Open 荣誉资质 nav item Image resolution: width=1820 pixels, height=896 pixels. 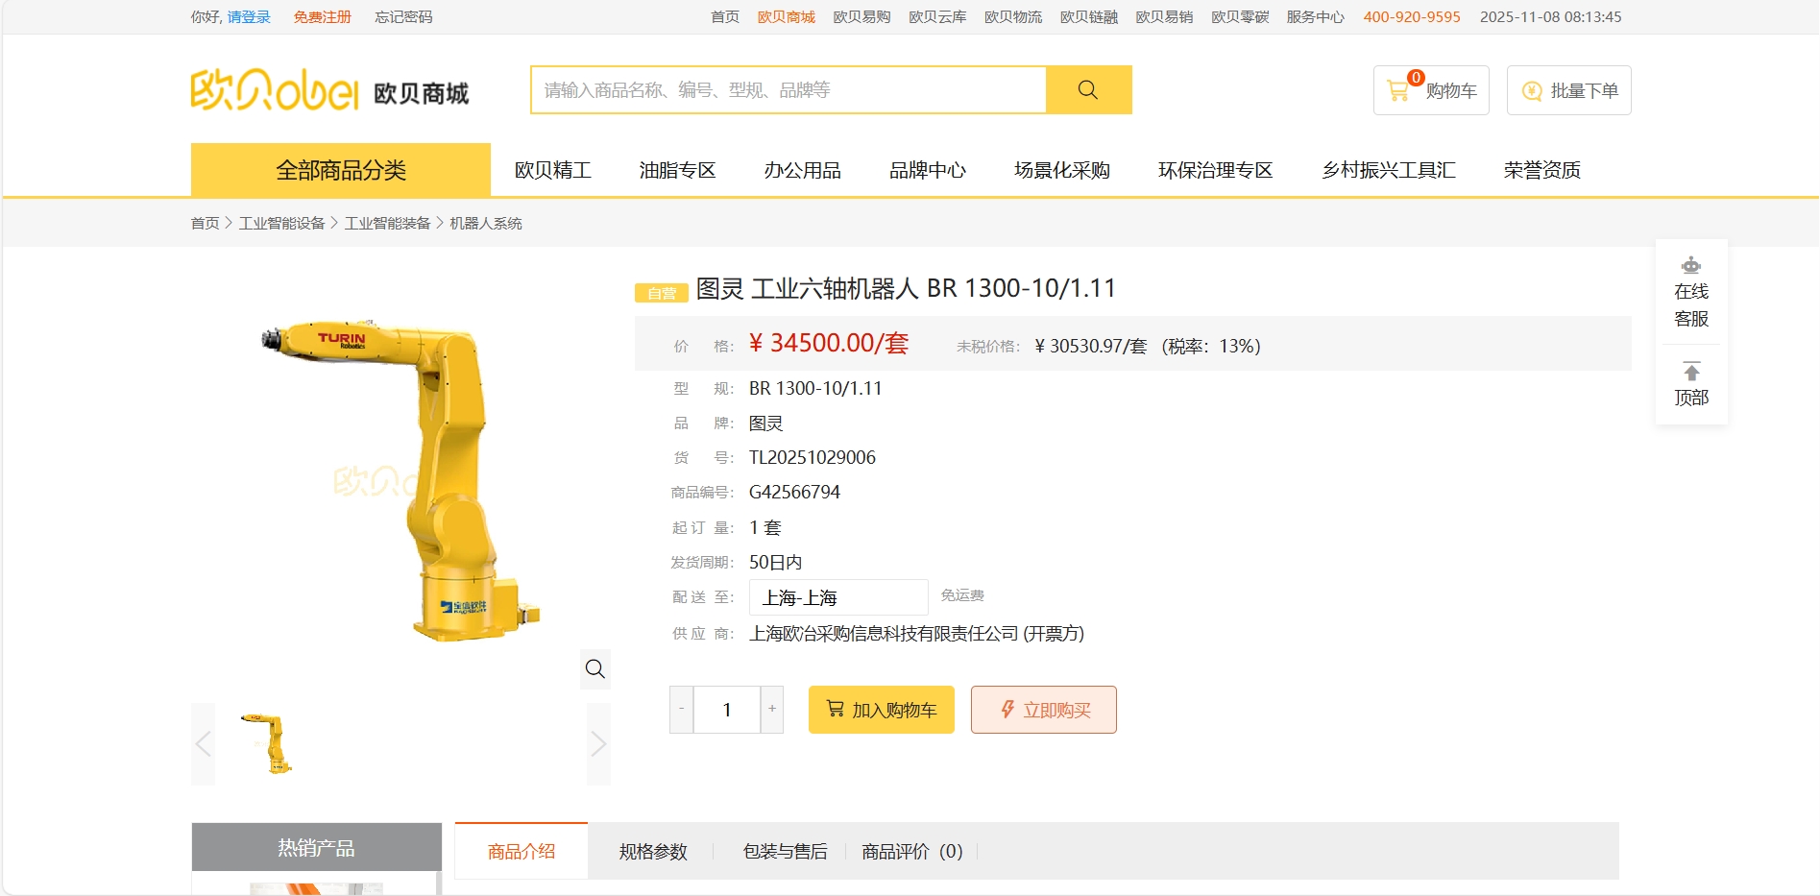1541,170
